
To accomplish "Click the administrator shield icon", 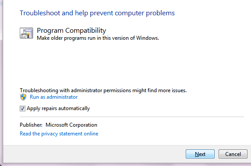I will pyautogui.click(x=23, y=97).
